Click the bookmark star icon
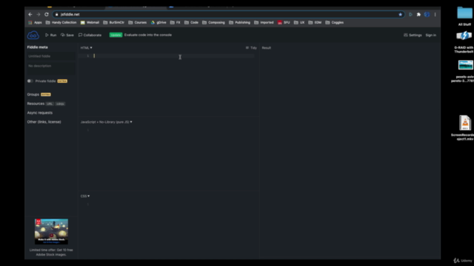This screenshot has height=266, width=474. (400, 14)
